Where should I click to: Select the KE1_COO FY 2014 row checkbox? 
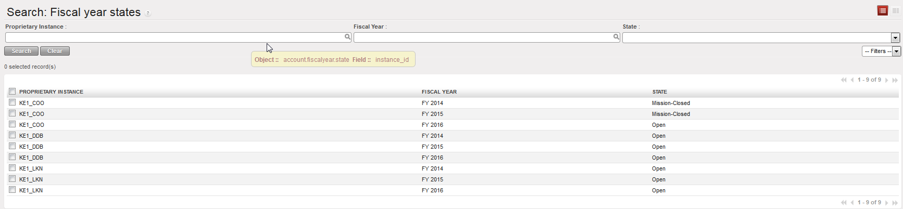(x=12, y=102)
